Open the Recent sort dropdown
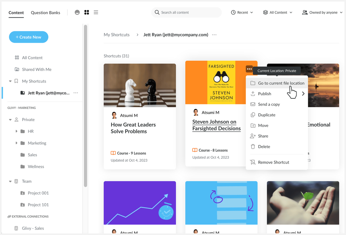Image resolution: width=346 pixels, height=235 pixels. click(242, 12)
